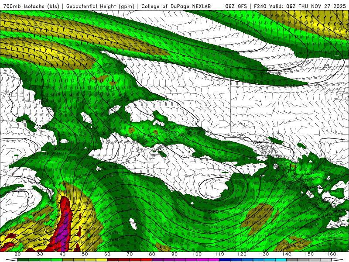
Task: Click the cyan legend swatch before 140
Action: pyautogui.click(x=281, y=260)
